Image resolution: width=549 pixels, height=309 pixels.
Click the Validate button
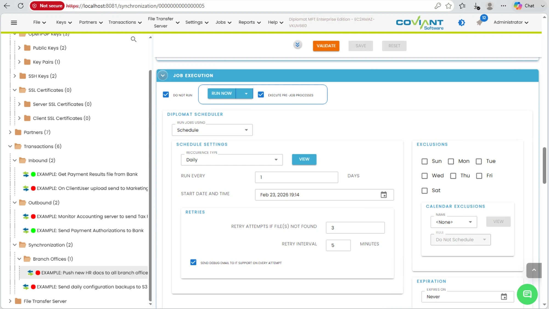(326, 46)
